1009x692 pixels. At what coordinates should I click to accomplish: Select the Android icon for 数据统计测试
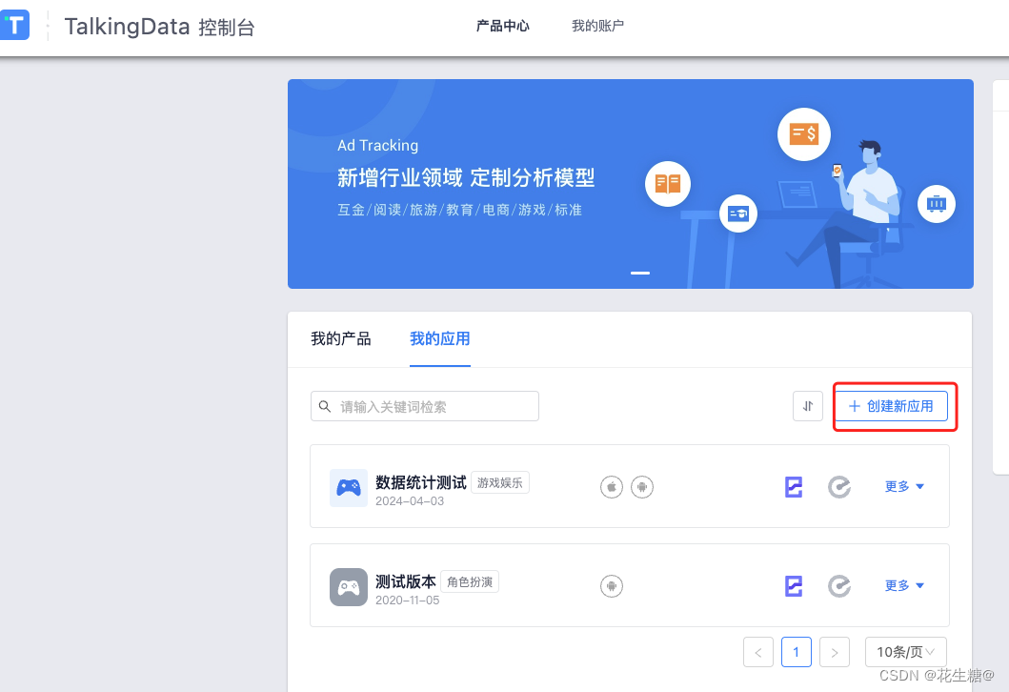642,486
